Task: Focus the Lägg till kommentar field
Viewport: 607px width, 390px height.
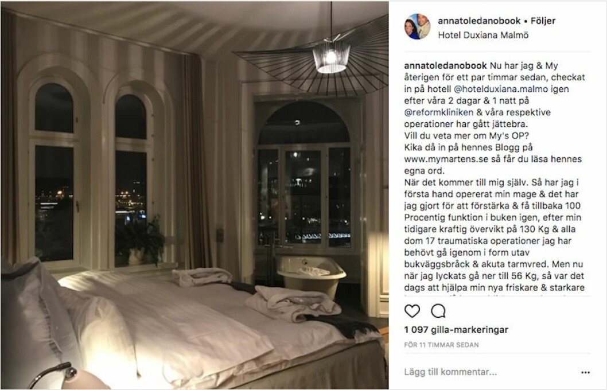Action: point(490,372)
